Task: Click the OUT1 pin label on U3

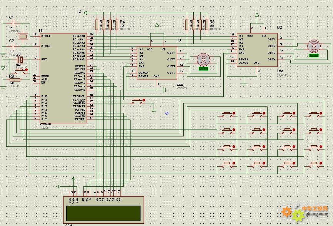Action: click(x=171, y=53)
